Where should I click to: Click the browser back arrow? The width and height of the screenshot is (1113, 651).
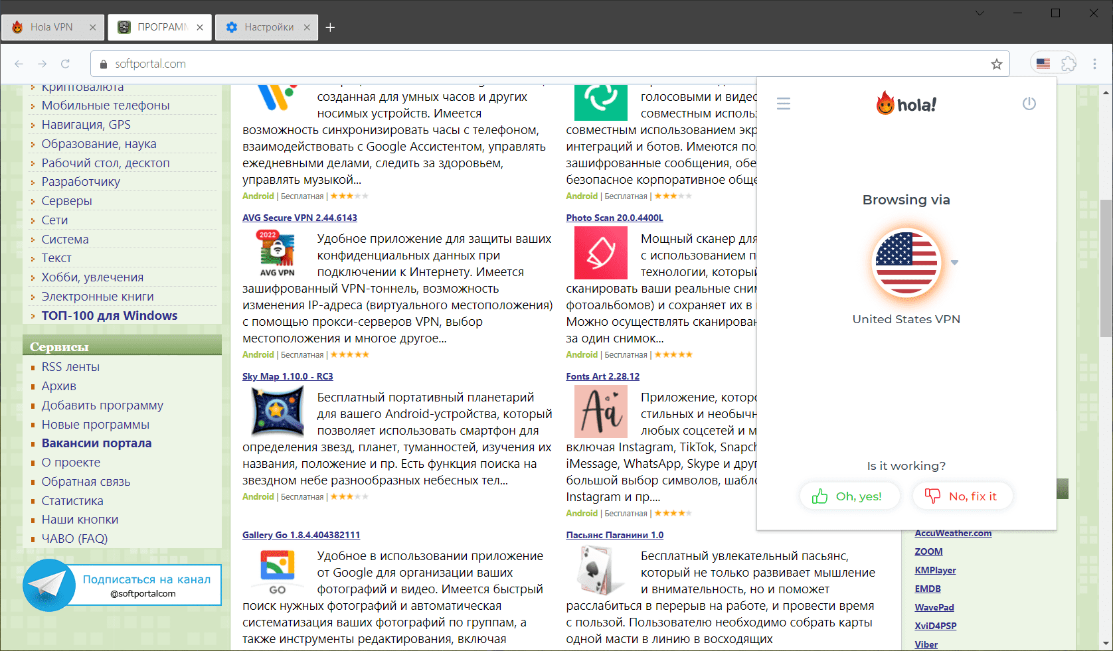[19, 64]
